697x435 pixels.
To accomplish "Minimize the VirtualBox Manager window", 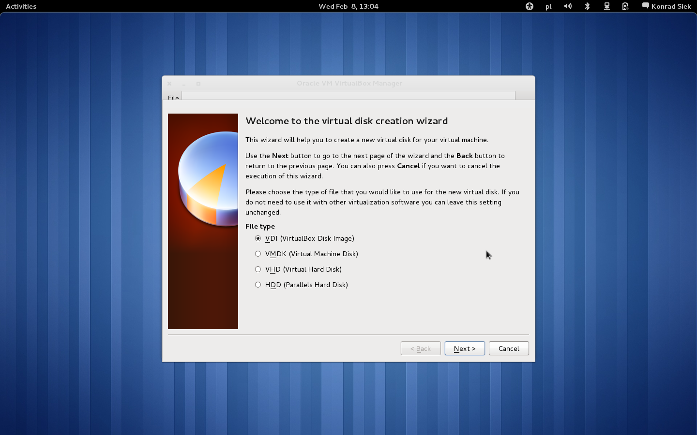I will (184, 84).
